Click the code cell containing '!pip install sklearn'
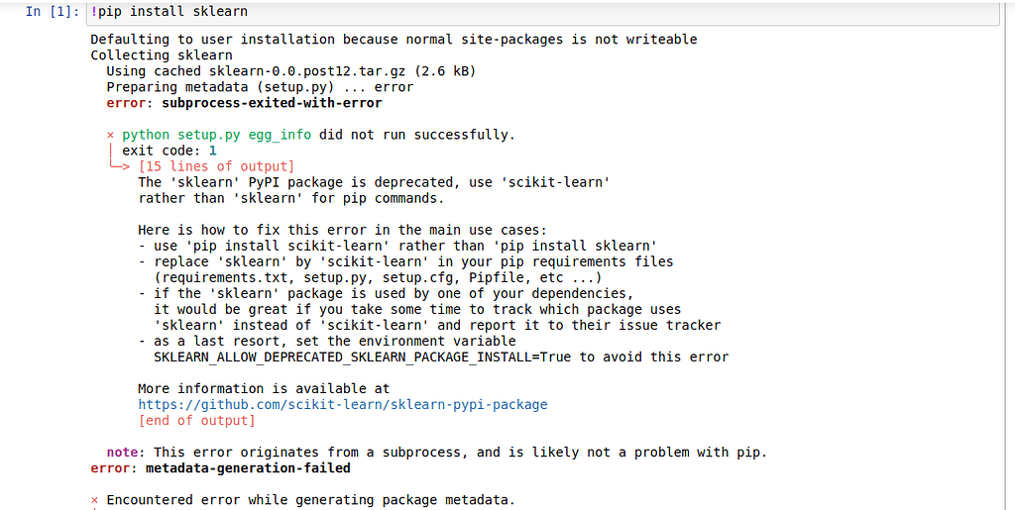Viewport: 1015px width, 510px height. click(496, 12)
